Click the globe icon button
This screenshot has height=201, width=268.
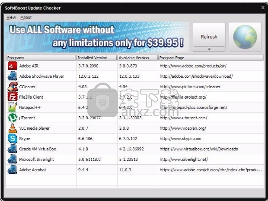point(245,37)
